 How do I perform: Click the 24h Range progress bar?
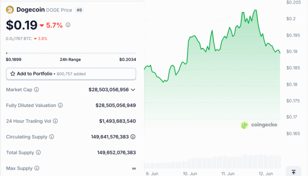71,53
